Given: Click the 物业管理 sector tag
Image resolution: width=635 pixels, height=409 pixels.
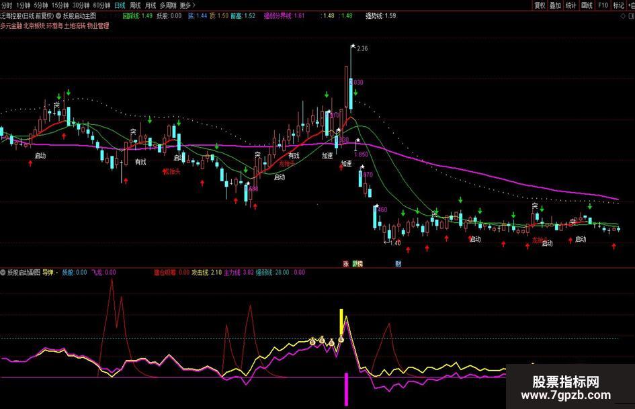Looking at the screenshot, I should point(98,26).
